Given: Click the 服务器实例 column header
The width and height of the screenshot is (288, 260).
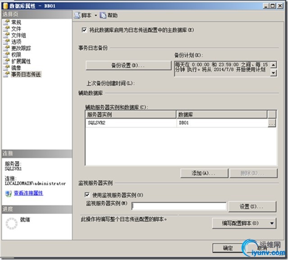Looking at the screenshot, I should coord(131,115).
